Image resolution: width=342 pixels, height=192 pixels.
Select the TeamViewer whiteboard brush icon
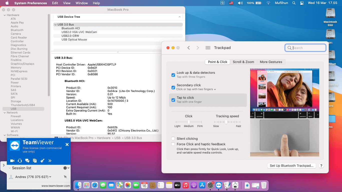point(42,161)
